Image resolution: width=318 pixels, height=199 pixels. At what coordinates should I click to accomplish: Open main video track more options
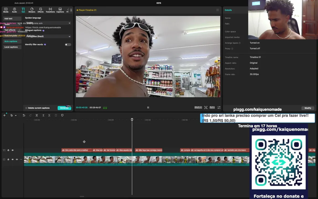21,159
